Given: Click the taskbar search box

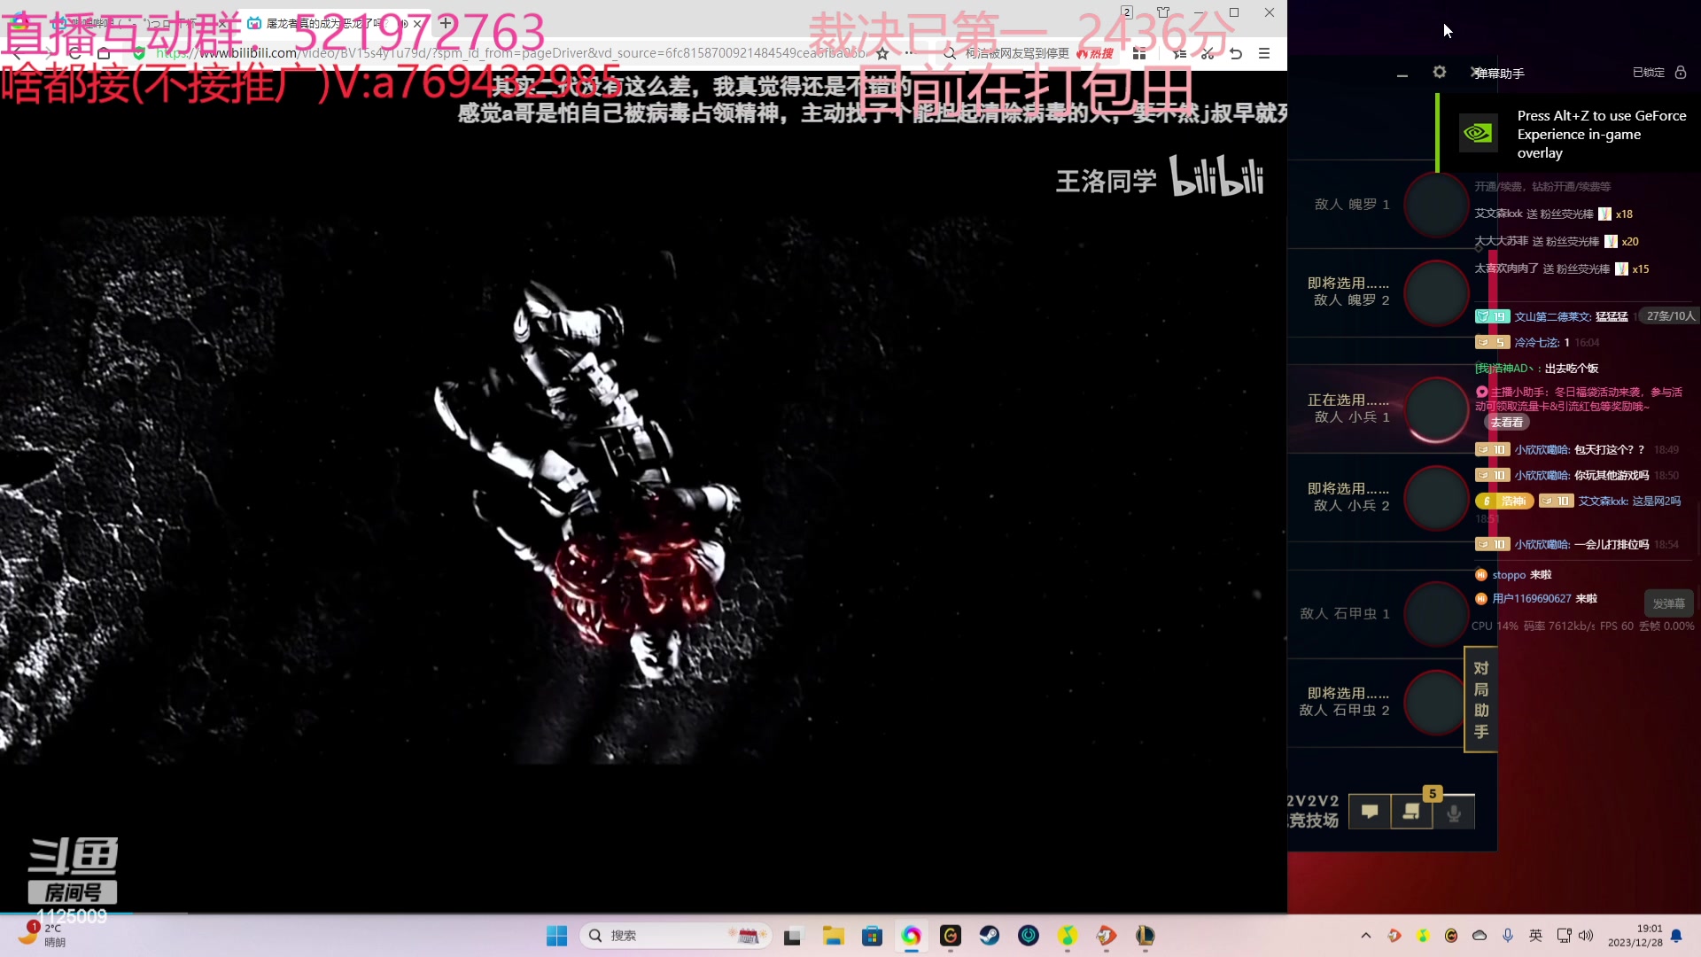Looking at the screenshot, I should pos(675,936).
